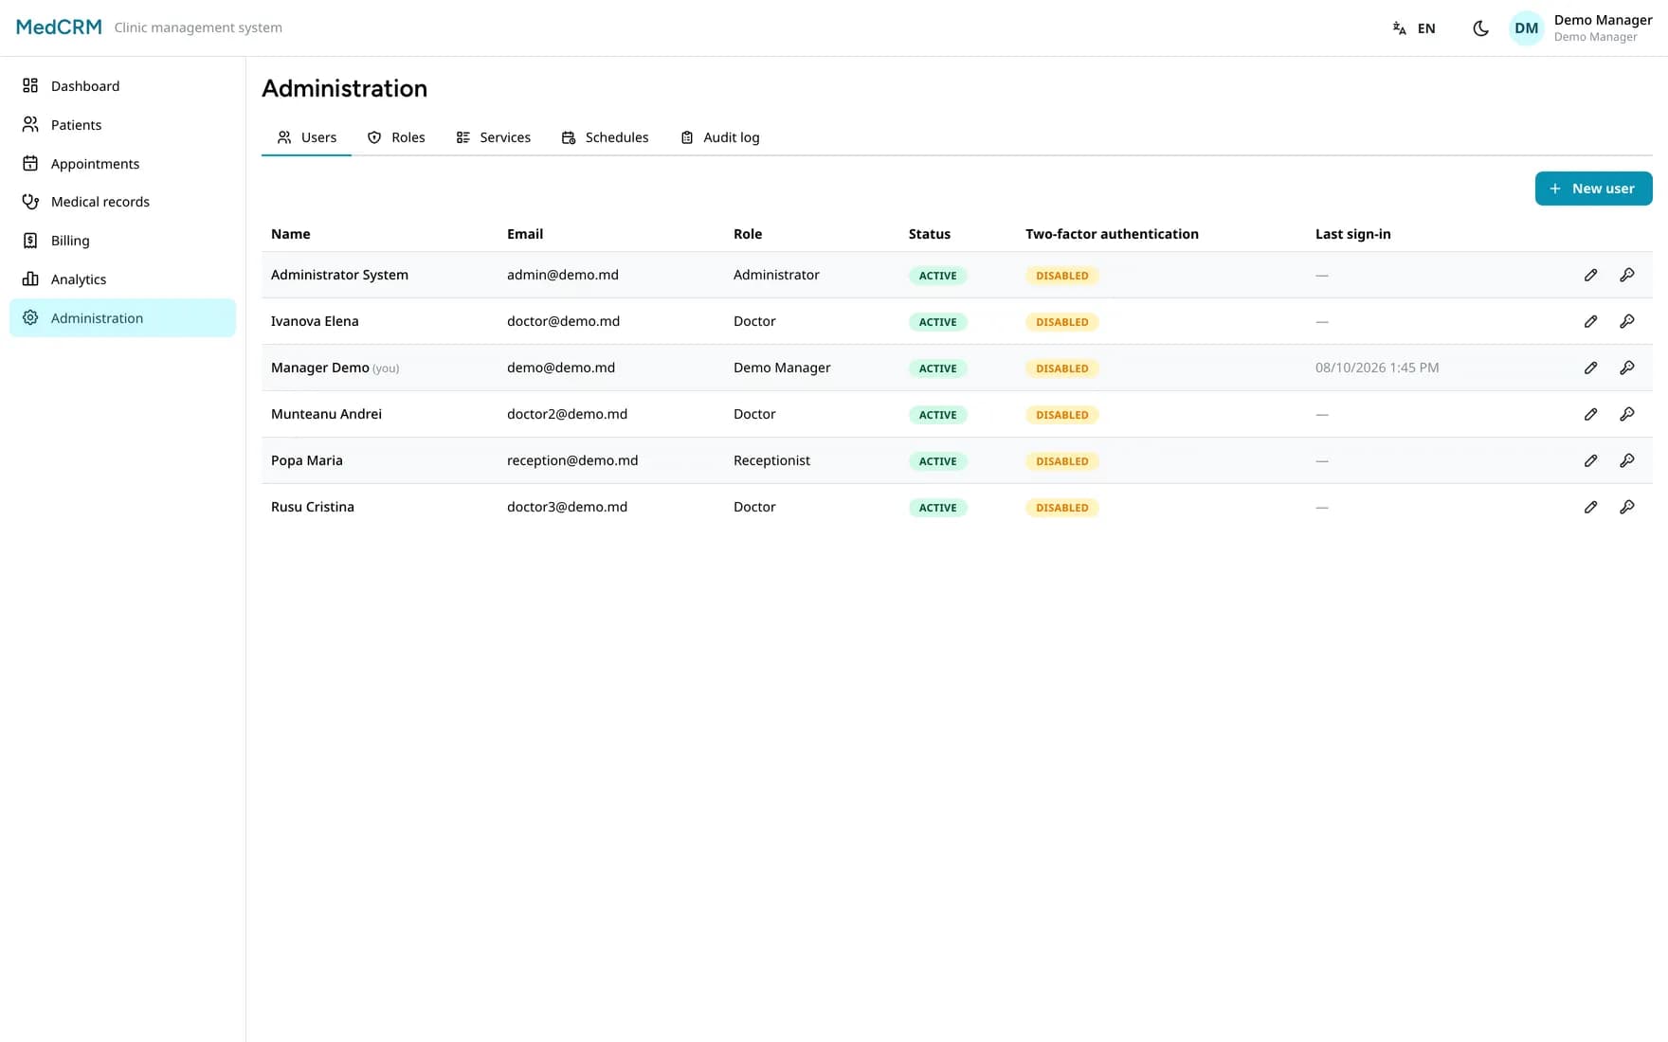Open the EN language selector
This screenshot has height=1042, width=1668.
(1414, 28)
